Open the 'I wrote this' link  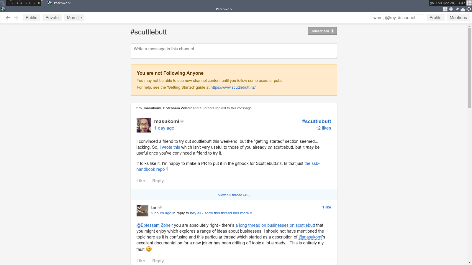pyautogui.click(x=170, y=147)
